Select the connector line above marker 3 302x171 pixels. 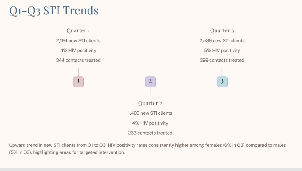222,72
